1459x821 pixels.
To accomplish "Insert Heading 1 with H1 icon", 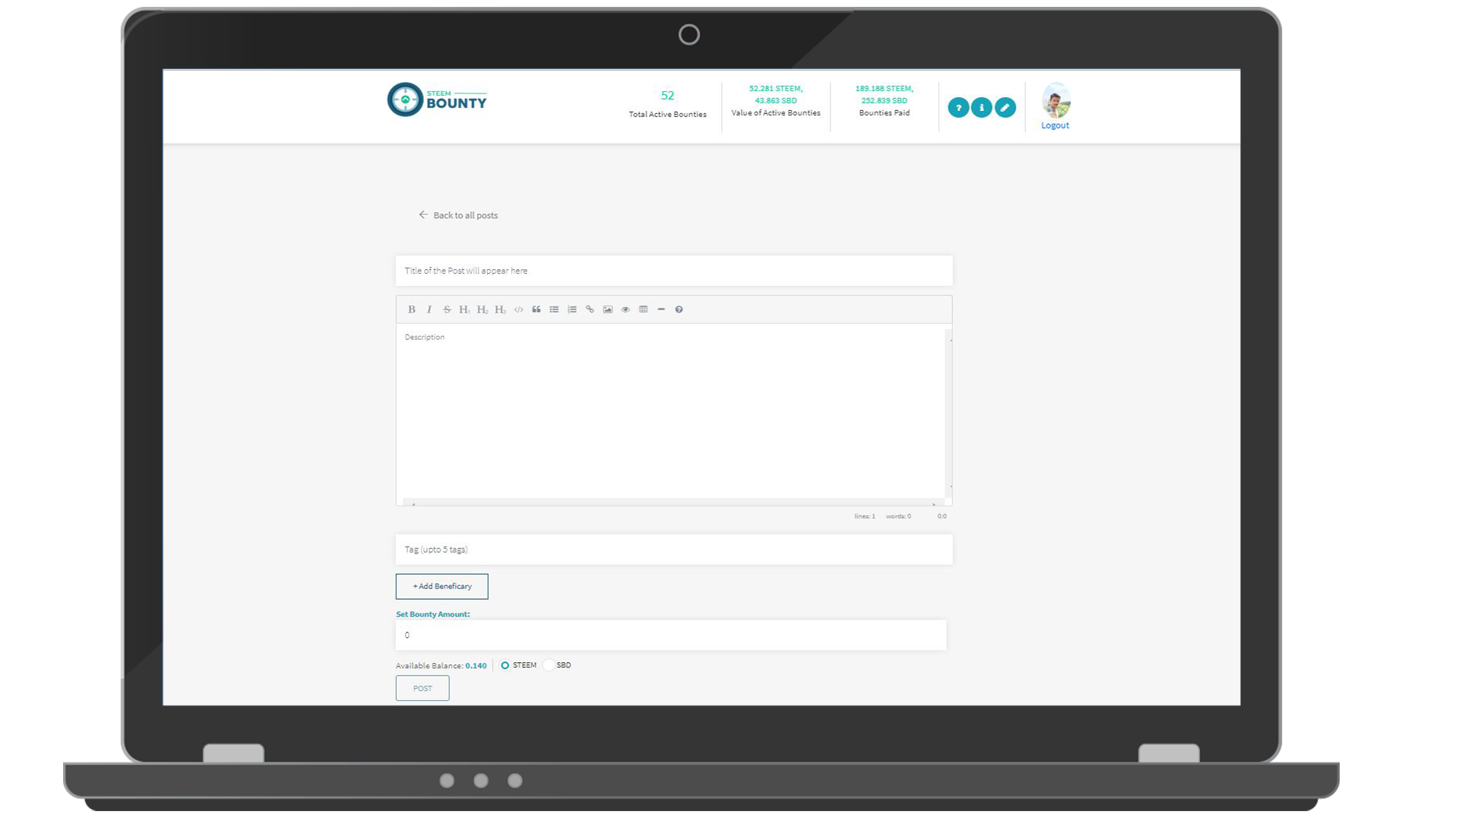I will pyautogui.click(x=464, y=309).
